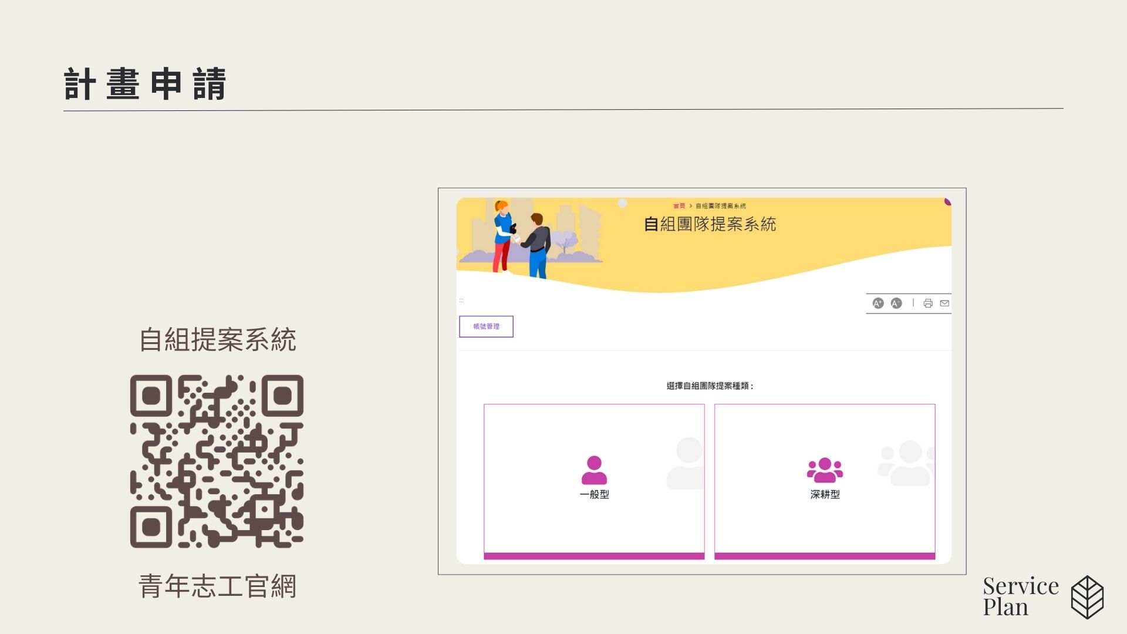This screenshot has height=634, width=1127.
Task: Click the 自組提案系統 caption above QR code
Action: click(x=217, y=340)
